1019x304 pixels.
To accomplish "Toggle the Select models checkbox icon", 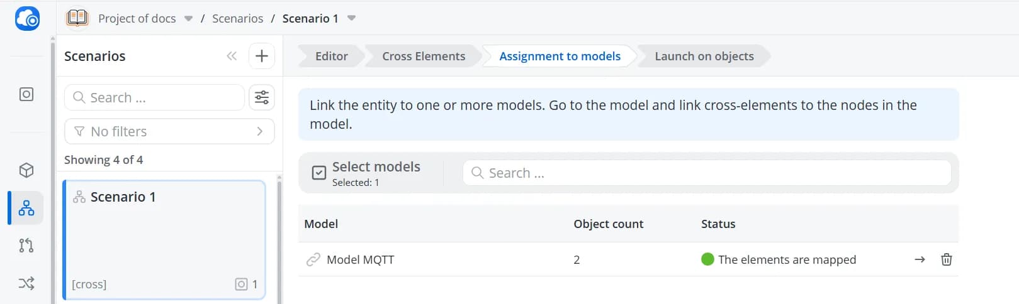I will click(319, 173).
